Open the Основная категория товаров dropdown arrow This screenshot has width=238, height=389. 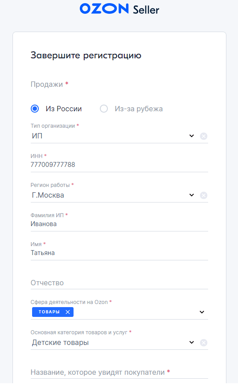click(192, 343)
